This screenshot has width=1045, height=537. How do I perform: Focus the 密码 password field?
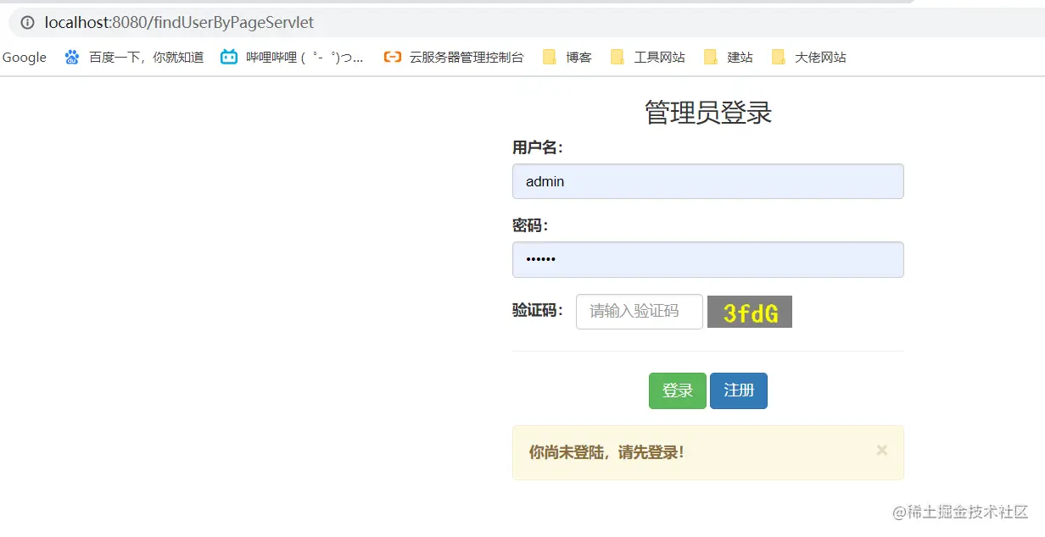pos(708,259)
